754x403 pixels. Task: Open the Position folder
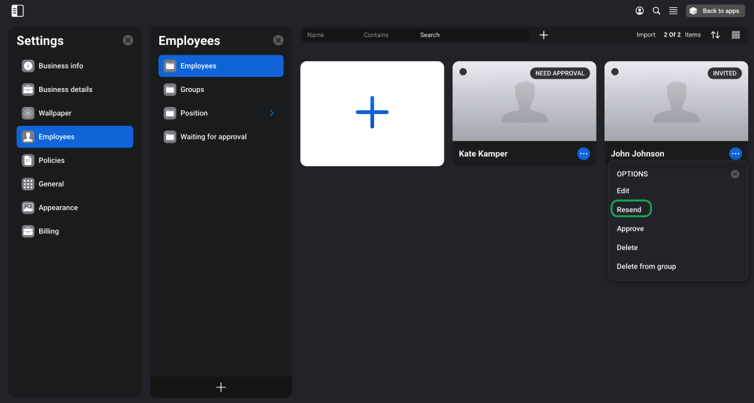pos(221,113)
